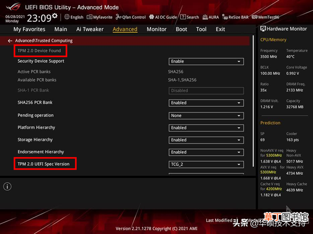Click Available PCR banks label
This screenshot has width=313, height=234.
point(37,80)
